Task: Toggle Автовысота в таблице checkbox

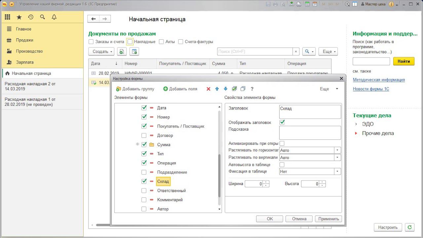Action: point(282,165)
